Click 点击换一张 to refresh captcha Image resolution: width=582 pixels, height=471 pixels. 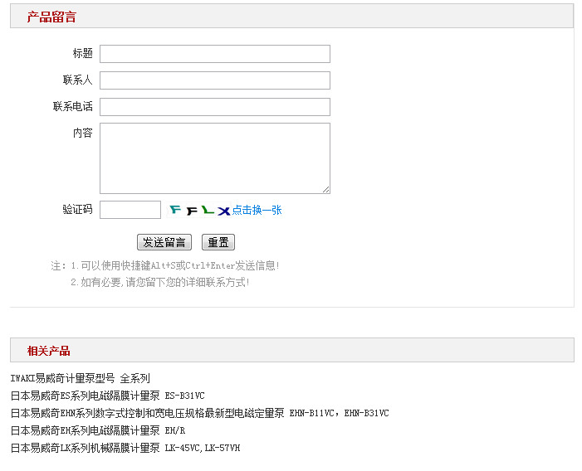pos(257,210)
